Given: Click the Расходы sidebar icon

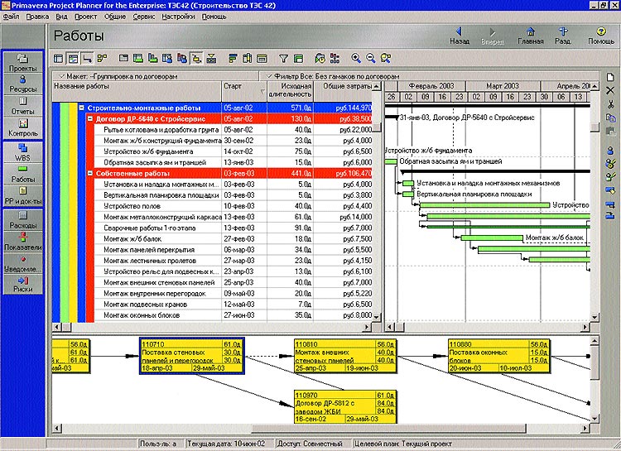Looking at the screenshot, I should pos(23,218).
